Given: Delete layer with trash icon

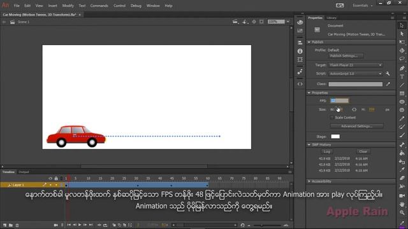Looking at the screenshot, I should [x=17, y=225].
